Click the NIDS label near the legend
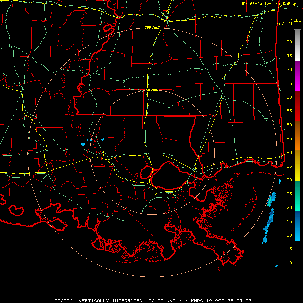Image resolution: width=303 pixels, height=303 pixels. [296, 20]
